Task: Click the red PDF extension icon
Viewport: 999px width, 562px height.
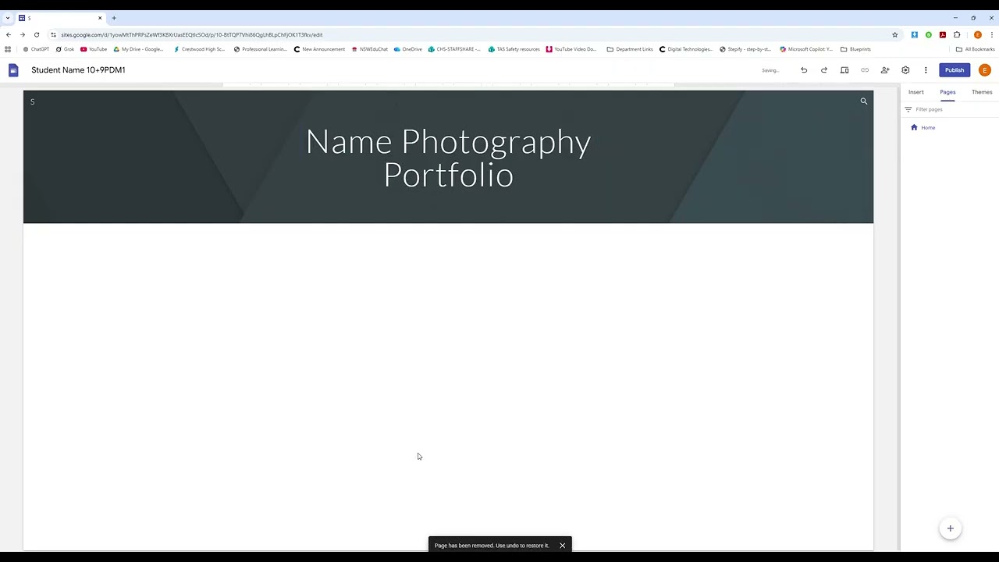Action: pos(943,34)
